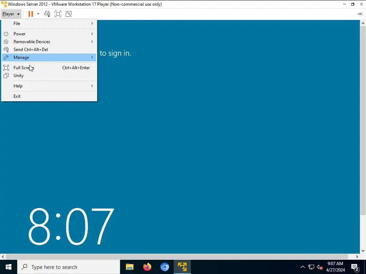The image size is (366, 274).
Task: Click the horizontal scrollbar right arrow
Action: [357, 257]
